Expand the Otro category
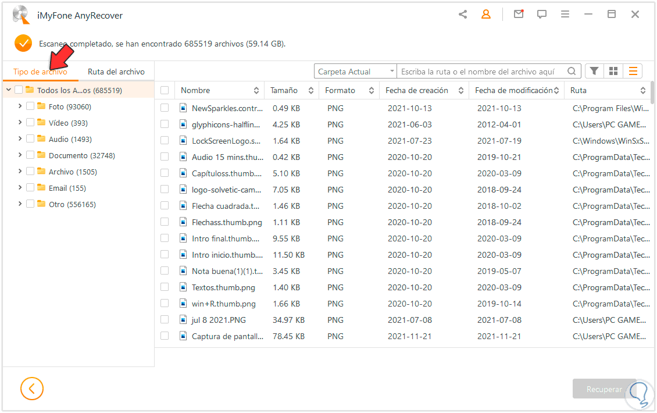657x413 pixels. [20, 204]
